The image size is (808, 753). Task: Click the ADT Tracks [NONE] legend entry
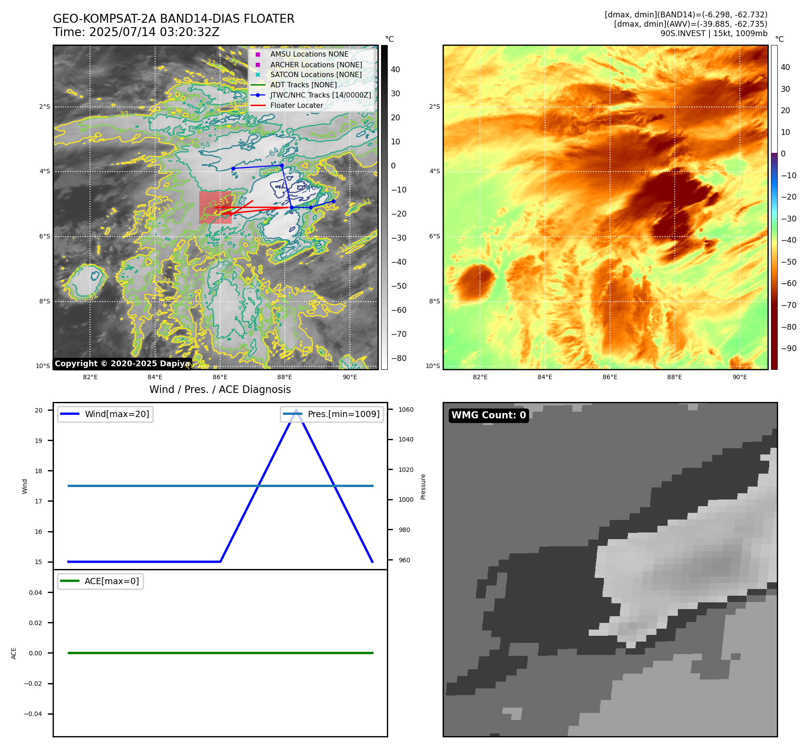294,85
